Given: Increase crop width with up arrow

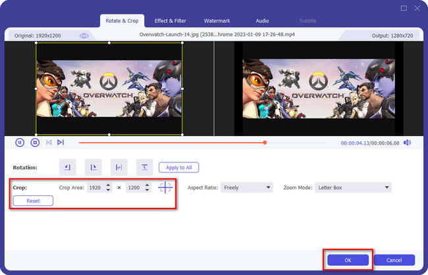Looking at the screenshot, I should (108, 185).
